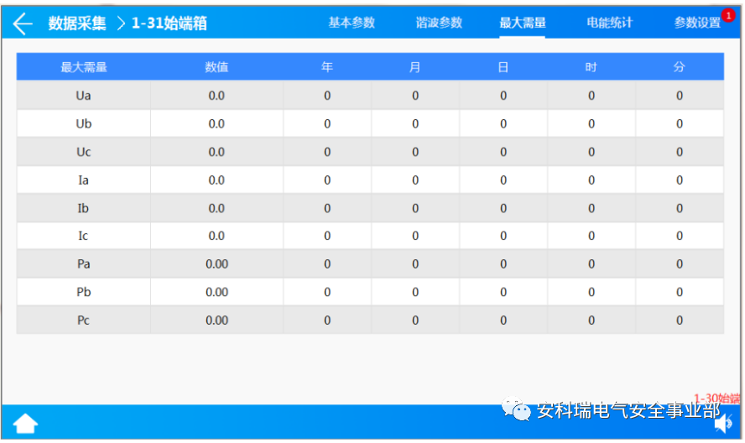This screenshot has width=745, height=443.
Task: Click the Ua year cell
Action: tap(327, 96)
